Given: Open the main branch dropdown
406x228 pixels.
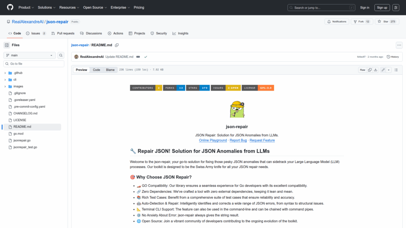Looking at the screenshot, I should [x=30, y=55].
